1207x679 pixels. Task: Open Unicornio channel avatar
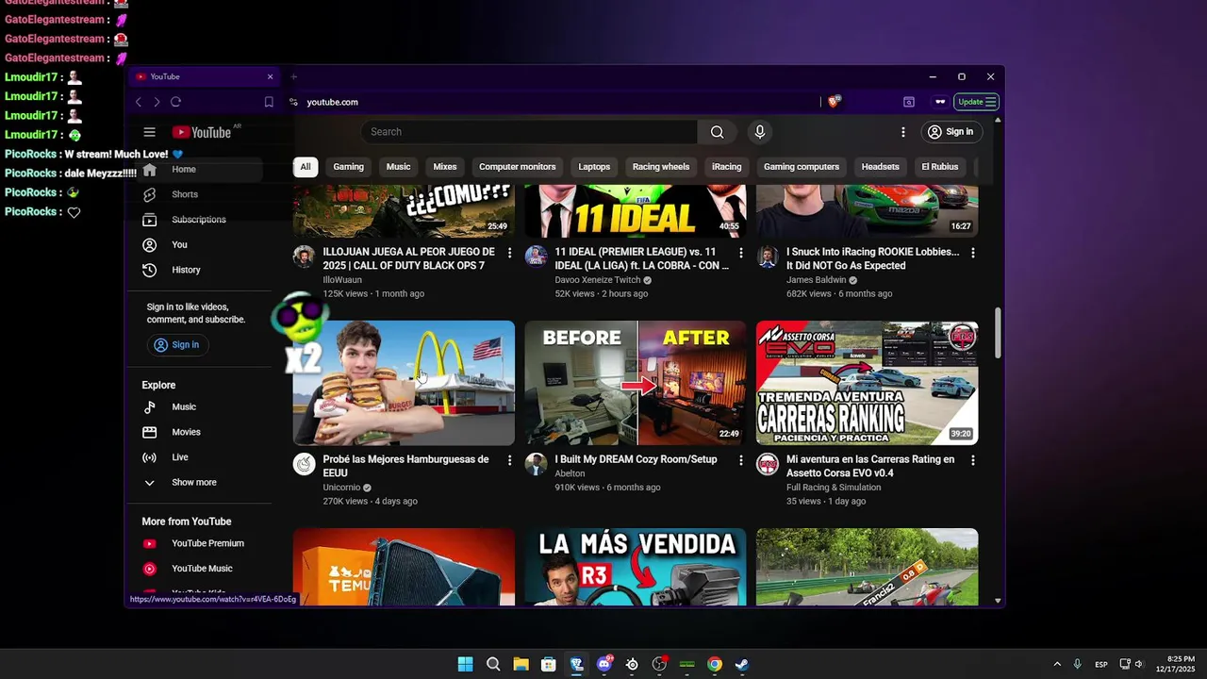click(x=304, y=464)
